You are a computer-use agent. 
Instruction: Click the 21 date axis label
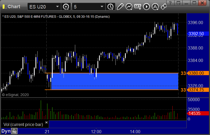[47, 132]
